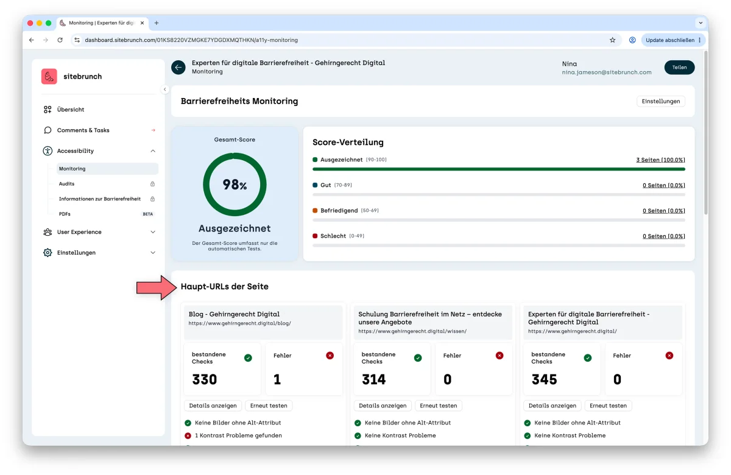731x475 pixels.
Task: Click Erneut testen for Schulung card
Action: tap(439, 406)
